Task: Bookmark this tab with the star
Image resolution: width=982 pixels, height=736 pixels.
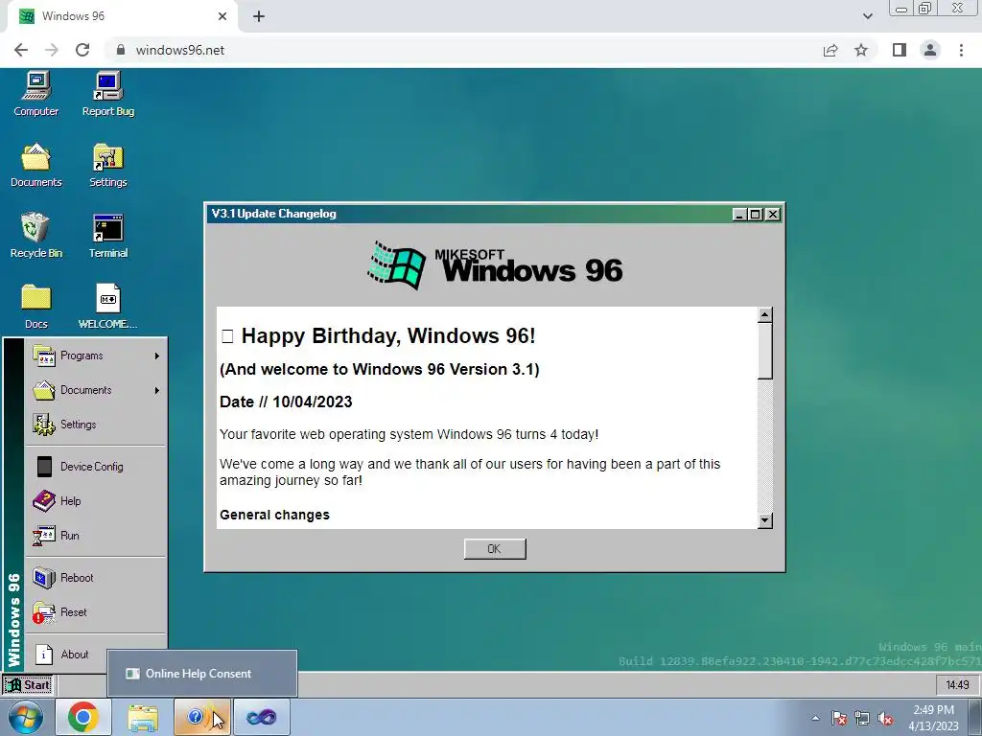Action: (x=861, y=50)
